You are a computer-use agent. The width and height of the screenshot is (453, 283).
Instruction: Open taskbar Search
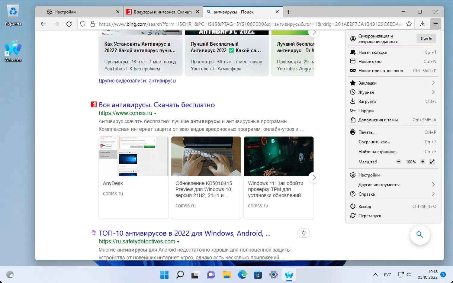click(x=180, y=275)
